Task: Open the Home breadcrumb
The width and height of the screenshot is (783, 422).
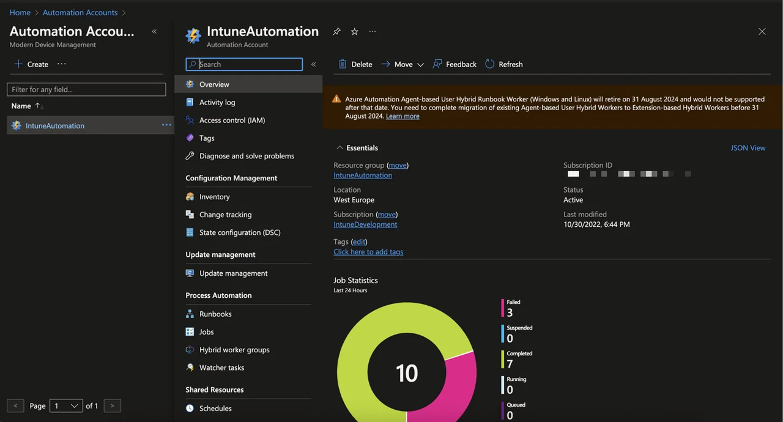Action: click(x=20, y=12)
